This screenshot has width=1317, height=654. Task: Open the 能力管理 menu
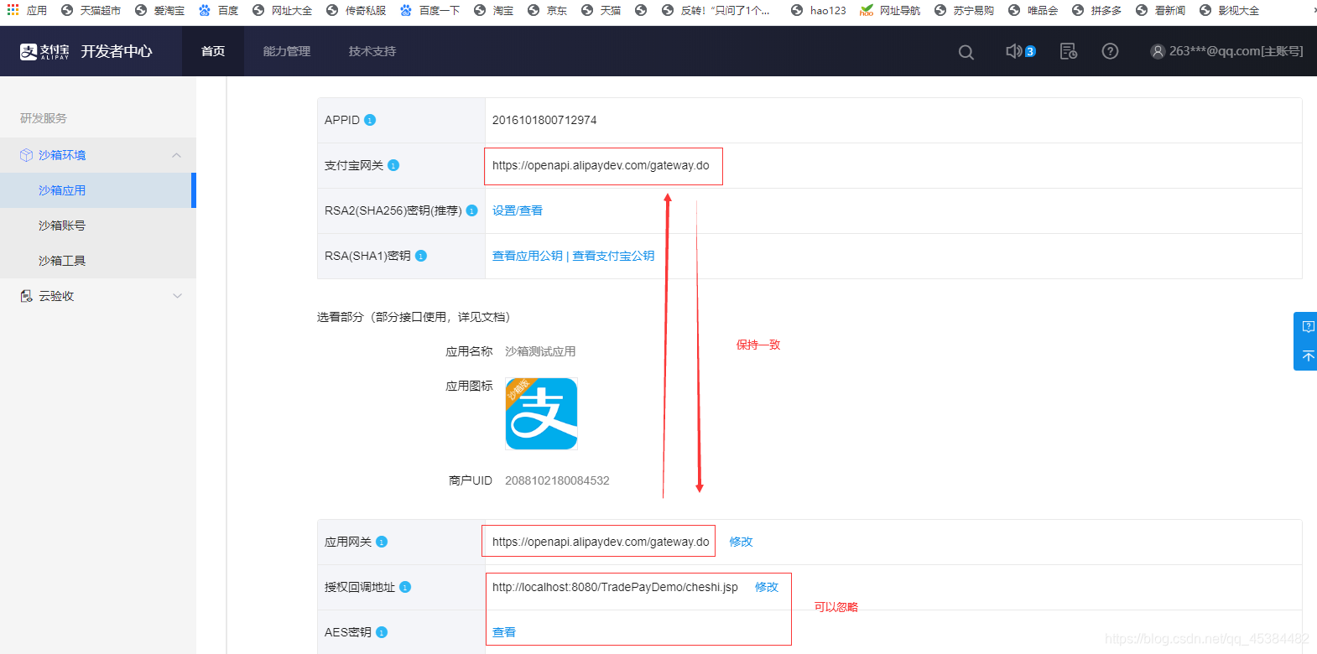point(287,51)
